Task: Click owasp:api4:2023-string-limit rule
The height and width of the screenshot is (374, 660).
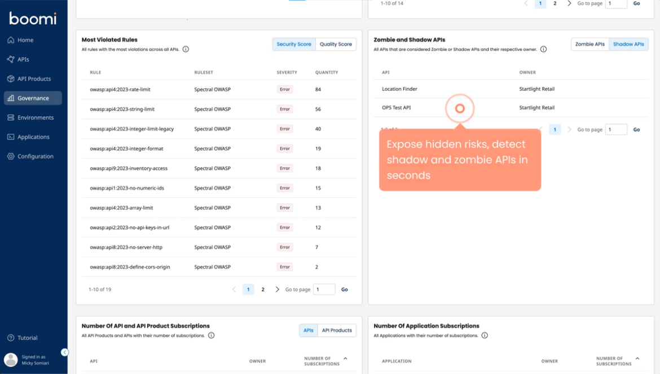Action: pyautogui.click(x=122, y=109)
